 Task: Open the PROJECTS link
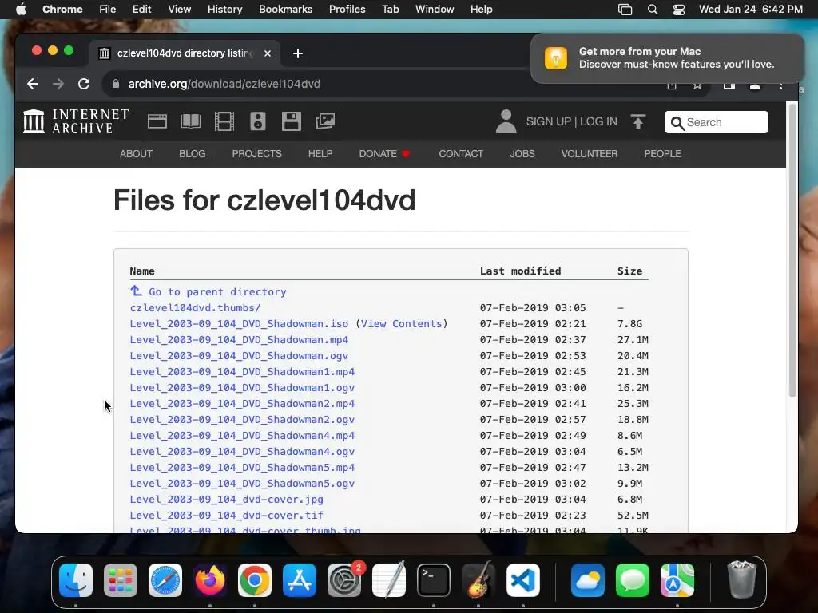pos(256,154)
